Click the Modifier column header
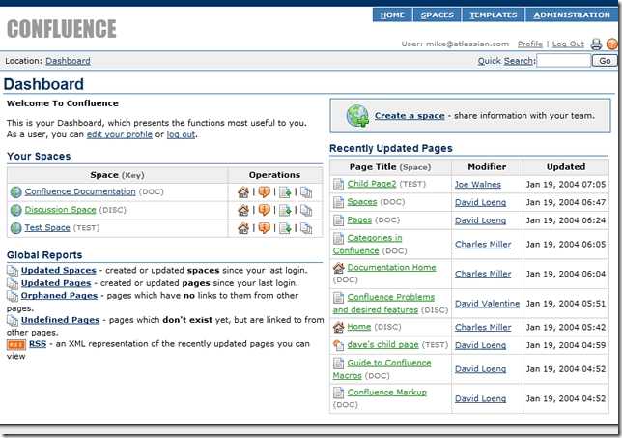Viewport: 622px width, 438px height. tap(487, 167)
